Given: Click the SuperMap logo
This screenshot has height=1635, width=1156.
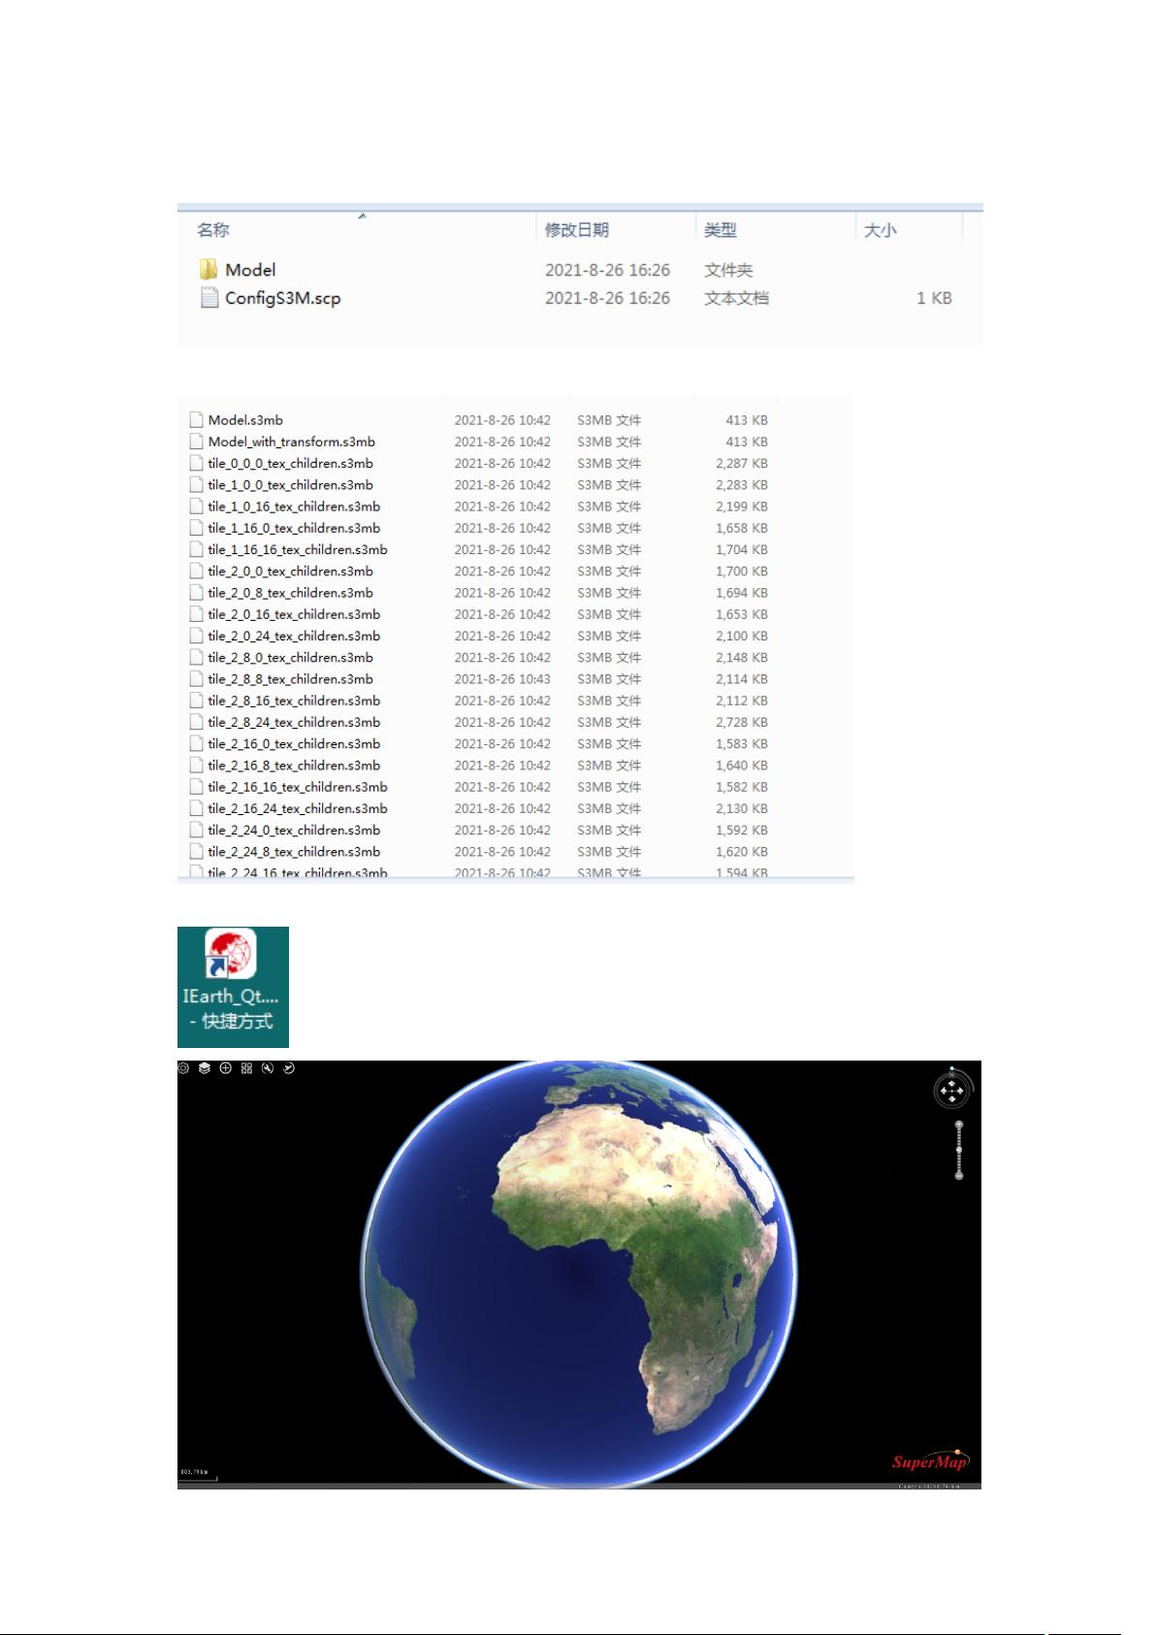Looking at the screenshot, I should click(x=929, y=1462).
